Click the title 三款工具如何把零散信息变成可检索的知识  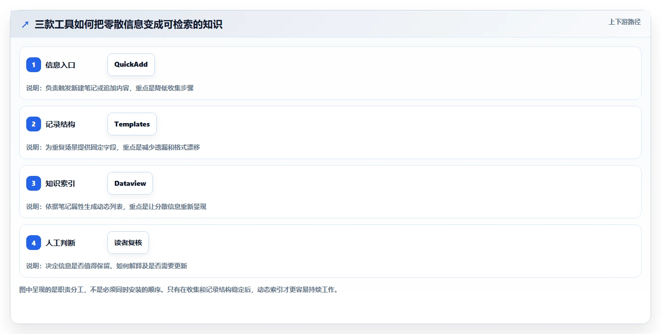pyautogui.click(x=129, y=24)
